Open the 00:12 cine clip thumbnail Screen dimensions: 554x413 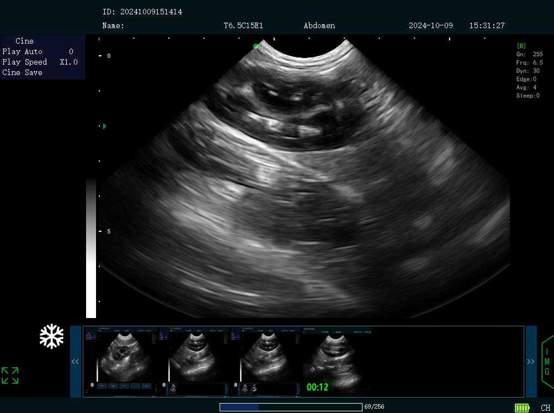[x=337, y=361]
